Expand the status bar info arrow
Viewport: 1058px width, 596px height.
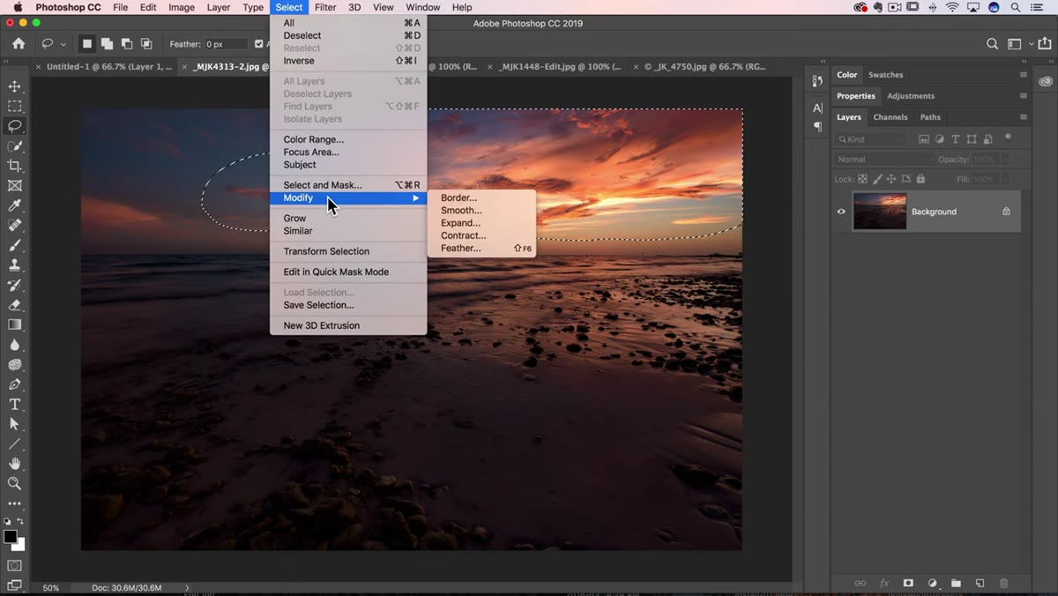(x=187, y=587)
